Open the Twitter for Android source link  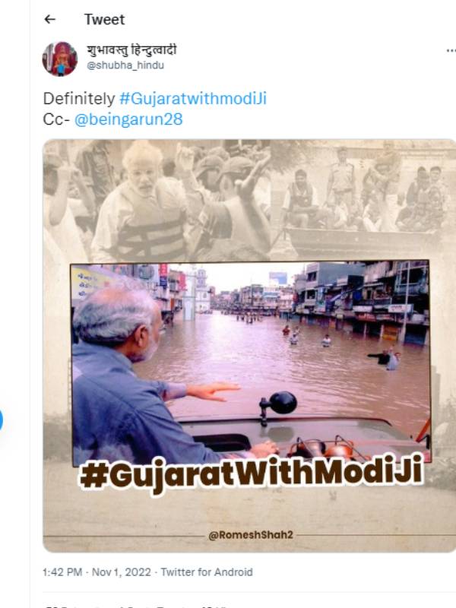(x=207, y=572)
